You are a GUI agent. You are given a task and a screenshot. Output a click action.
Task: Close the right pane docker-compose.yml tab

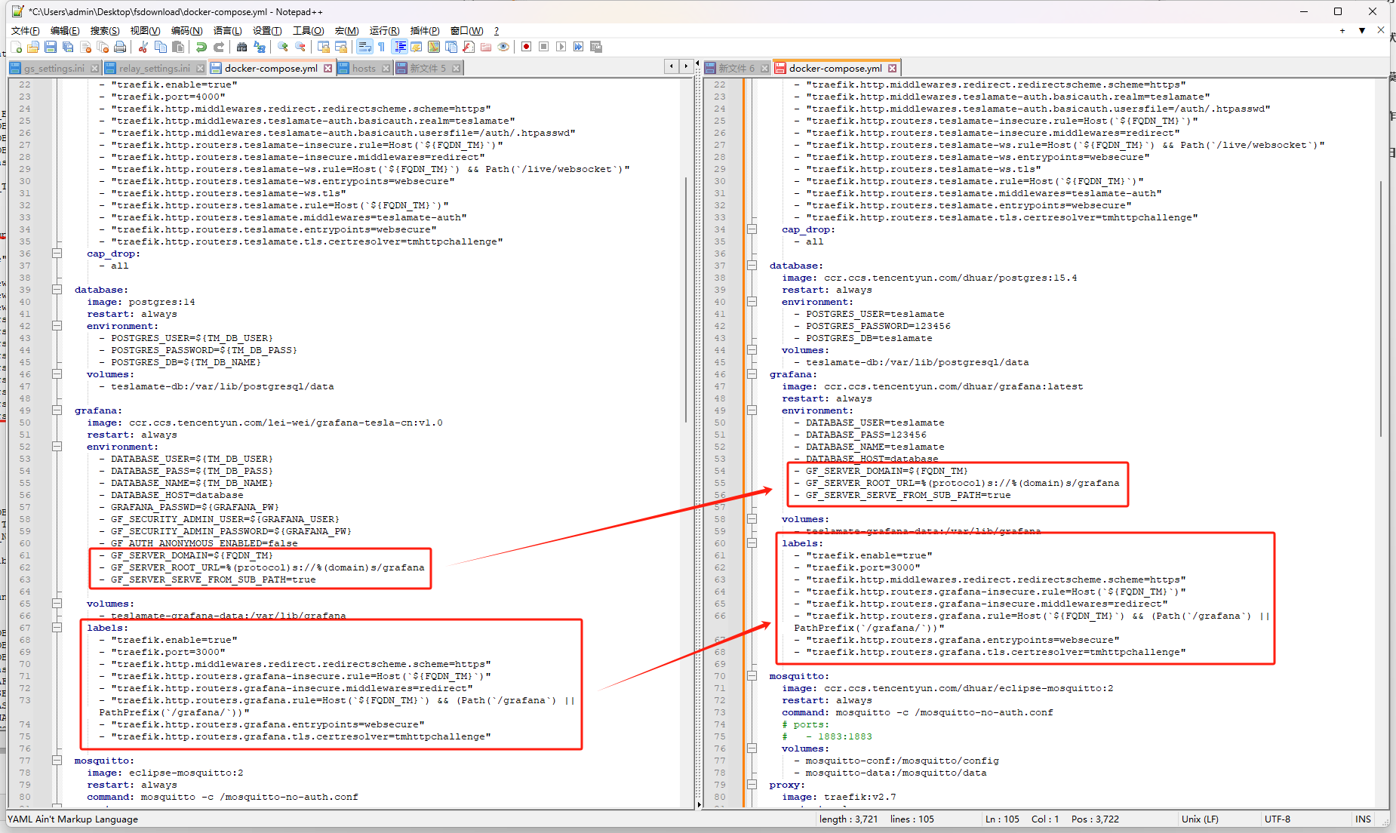click(893, 68)
